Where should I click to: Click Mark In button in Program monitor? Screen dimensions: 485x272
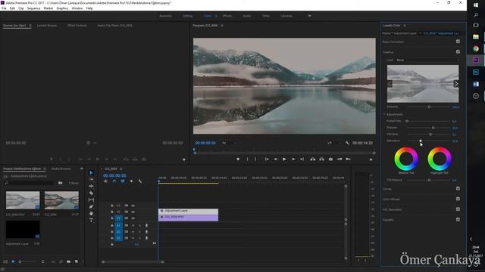coord(247,159)
